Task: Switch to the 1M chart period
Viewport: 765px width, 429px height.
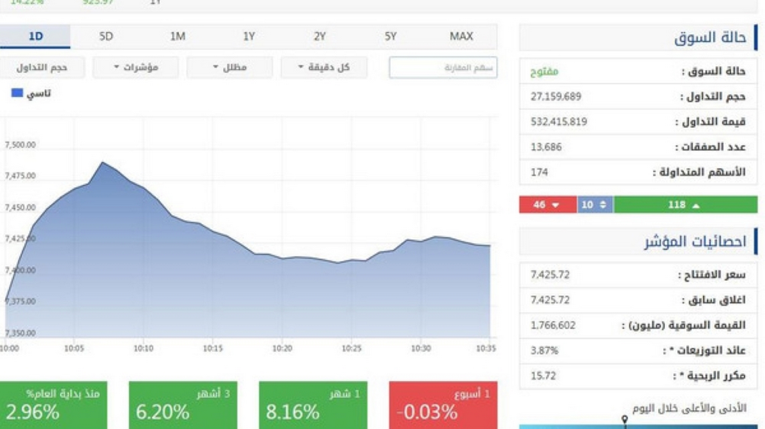Action: 177,36
